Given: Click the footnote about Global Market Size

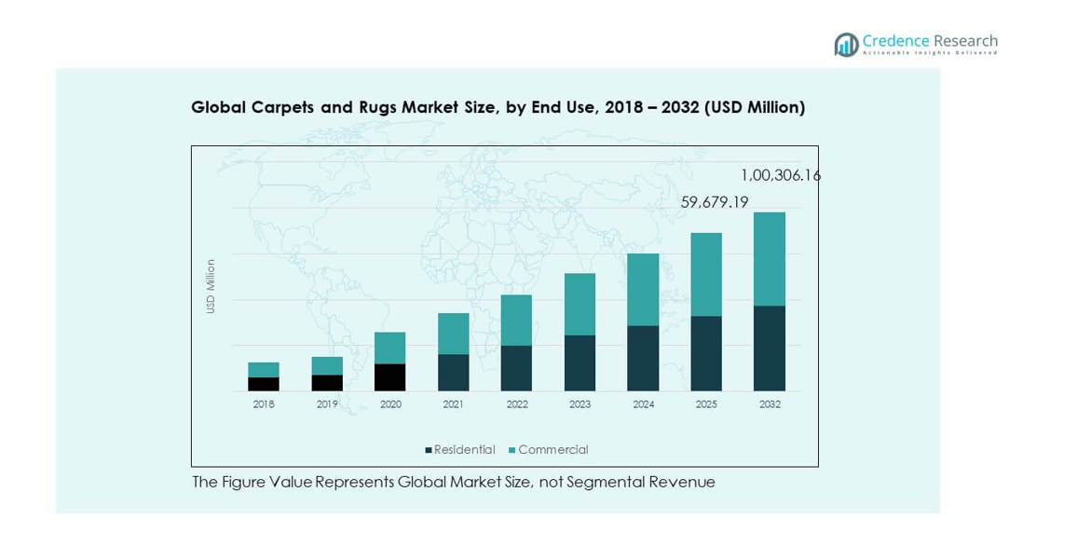Looking at the screenshot, I should 453,482.
